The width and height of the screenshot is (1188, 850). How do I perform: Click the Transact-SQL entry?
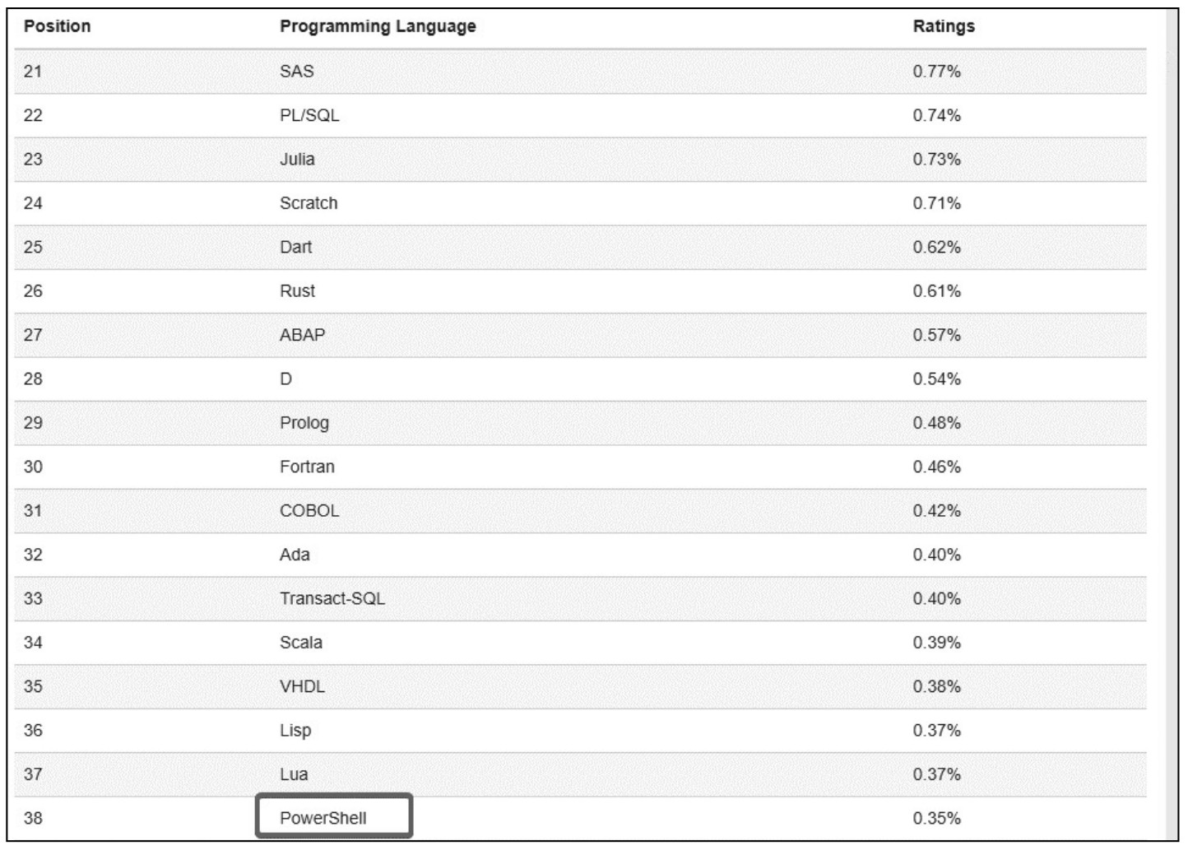(x=332, y=598)
